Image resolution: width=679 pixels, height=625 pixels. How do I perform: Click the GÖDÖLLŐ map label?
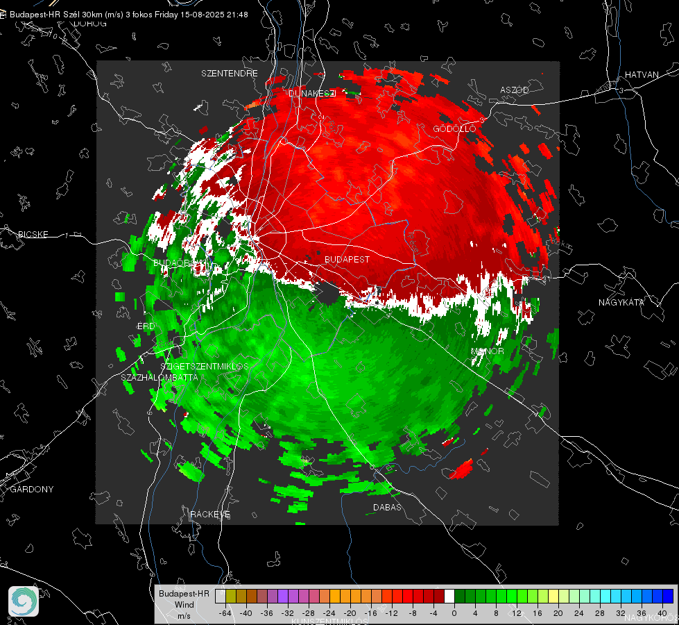pos(455,128)
